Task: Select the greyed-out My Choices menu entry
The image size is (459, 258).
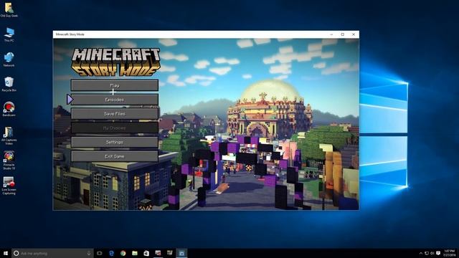Action: click(x=115, y=128)
